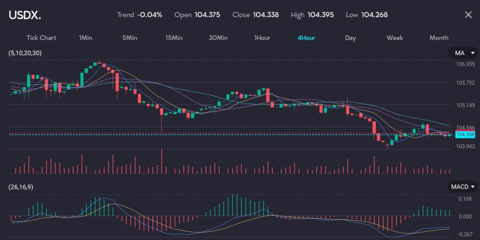This screenshot has height=240, width=480.
Task: Close the USDX chart with the X icon
Action: [x=468, y=15]
